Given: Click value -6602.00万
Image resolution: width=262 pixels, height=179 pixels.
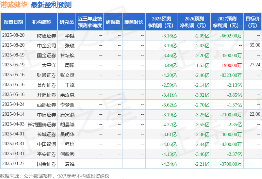Looking at the screenshot, I should (231, 36).
